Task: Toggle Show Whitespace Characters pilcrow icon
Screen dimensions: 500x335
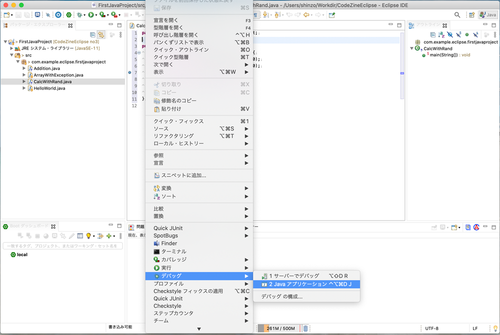Action: pyautogui.click(x=255, y=14)
